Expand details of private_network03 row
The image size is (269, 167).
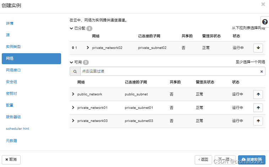point(73,121)
